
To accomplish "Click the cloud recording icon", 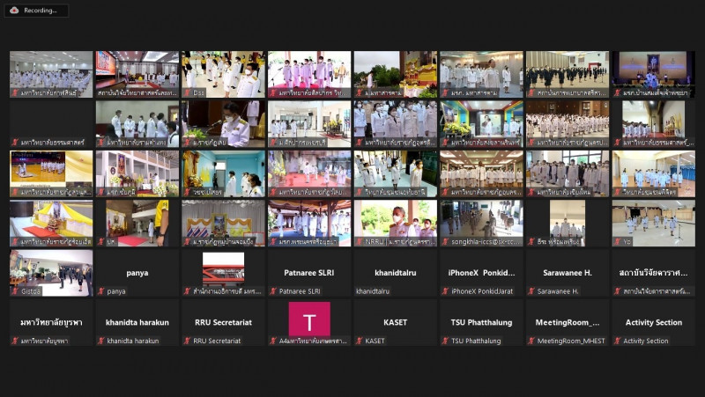I will point(13,11).
